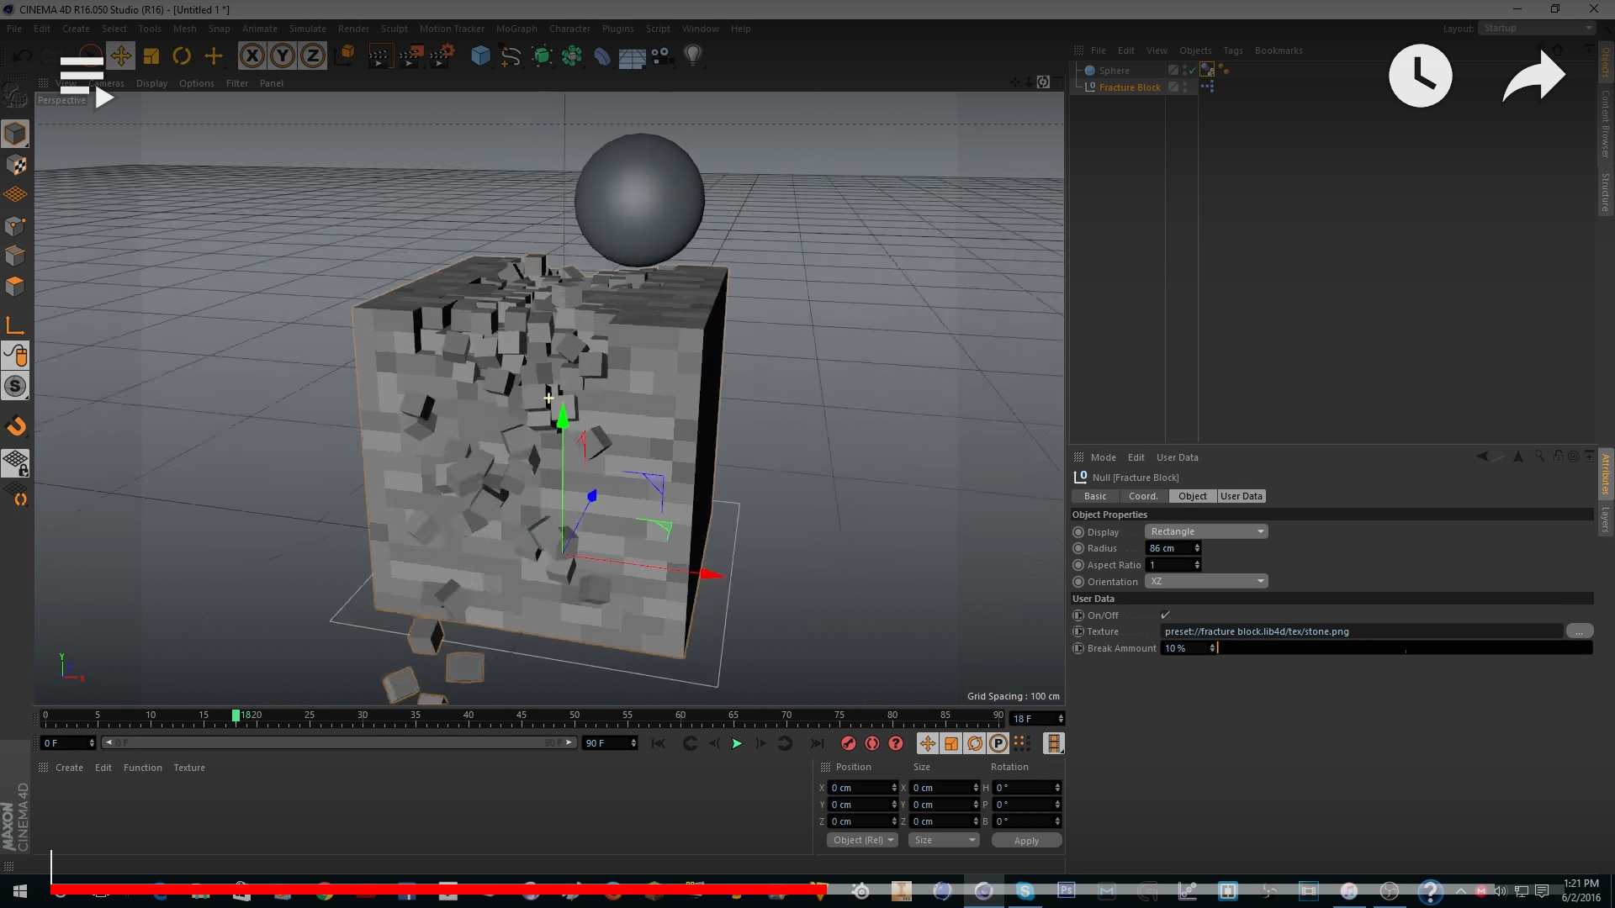Adjust the Aspect Ratio stepper arrows
The width and height of the screenshot is (1615, 908).
coord(1197,565)
